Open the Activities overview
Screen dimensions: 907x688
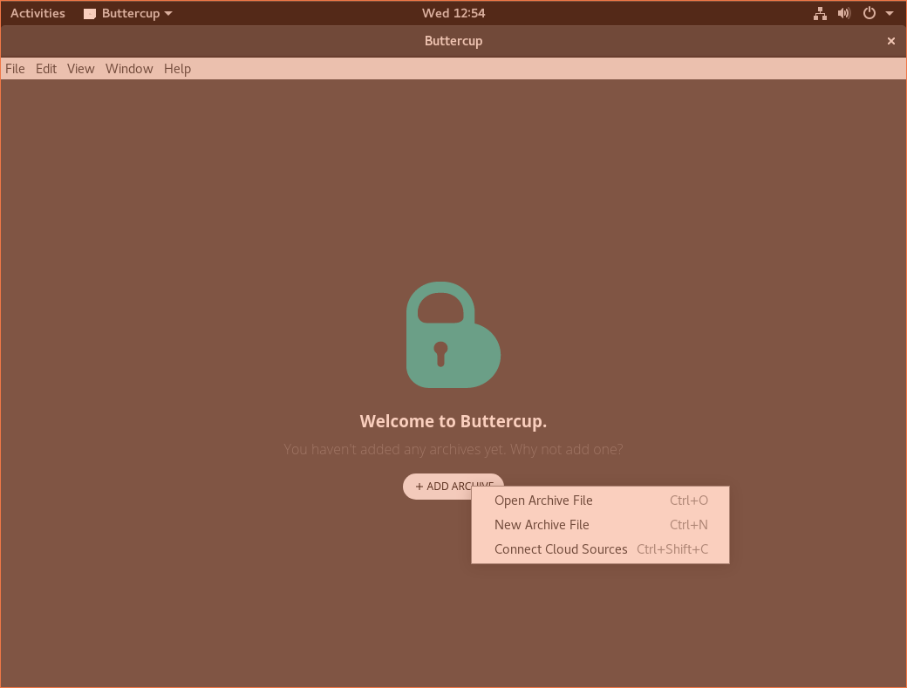pos(38,13)
